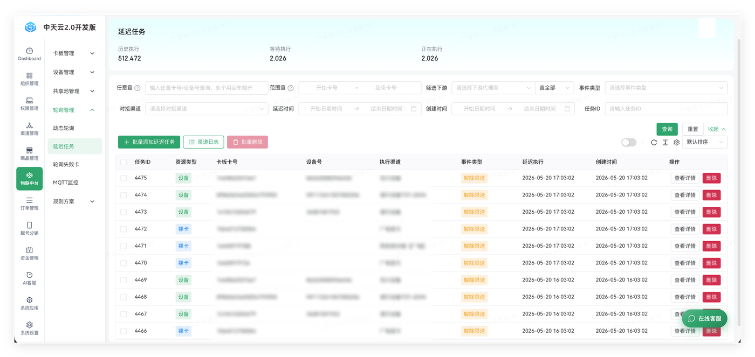Check the select-all checkbox in table header

pyautogui.click(x=123, y=162)
